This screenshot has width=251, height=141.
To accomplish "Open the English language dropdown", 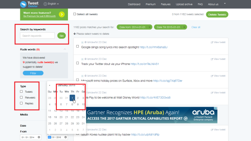I will pyautogui.click(x=53, y=4).
